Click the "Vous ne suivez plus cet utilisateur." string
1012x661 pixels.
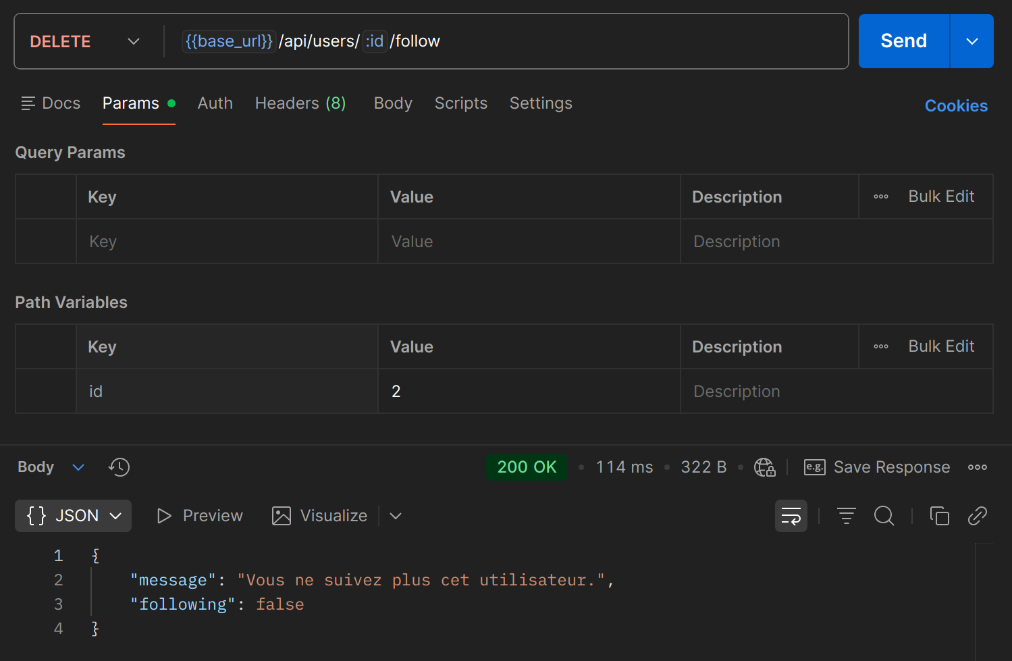click(x=421, y=580)
